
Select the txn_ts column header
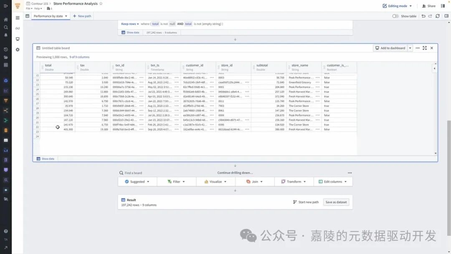(x=163, y=67)
